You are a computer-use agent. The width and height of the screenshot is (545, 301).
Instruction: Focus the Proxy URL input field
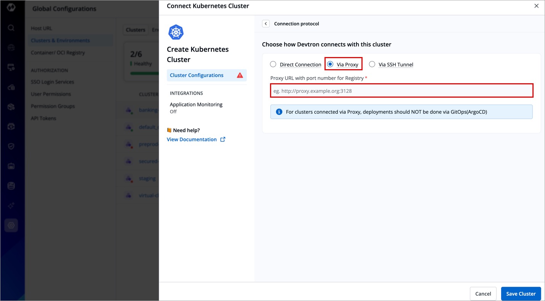point(401,91)
